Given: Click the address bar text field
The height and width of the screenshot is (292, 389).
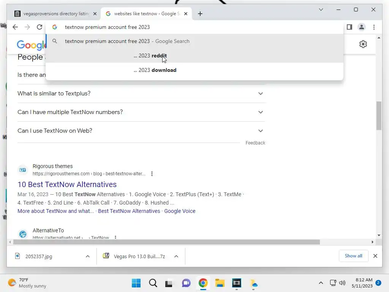Looking at the screenshot, I should (194, 27).
